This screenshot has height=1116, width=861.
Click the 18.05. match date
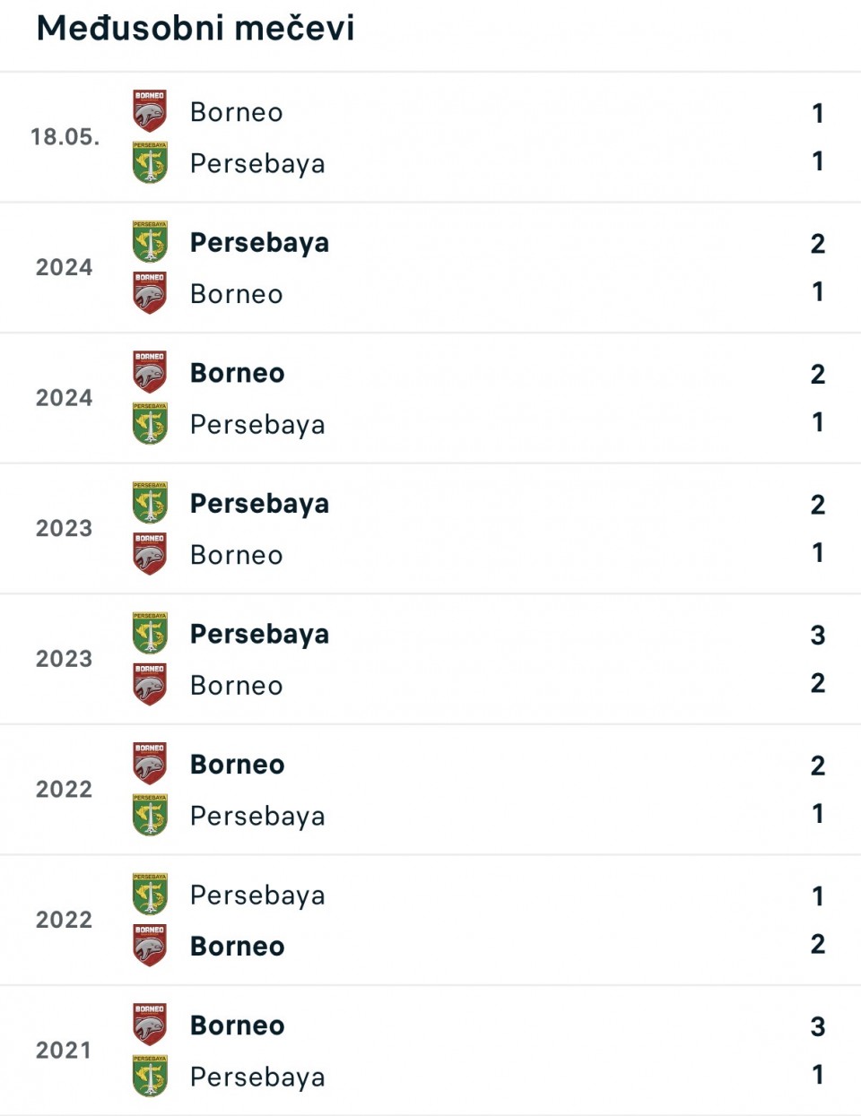click(65, 137)
